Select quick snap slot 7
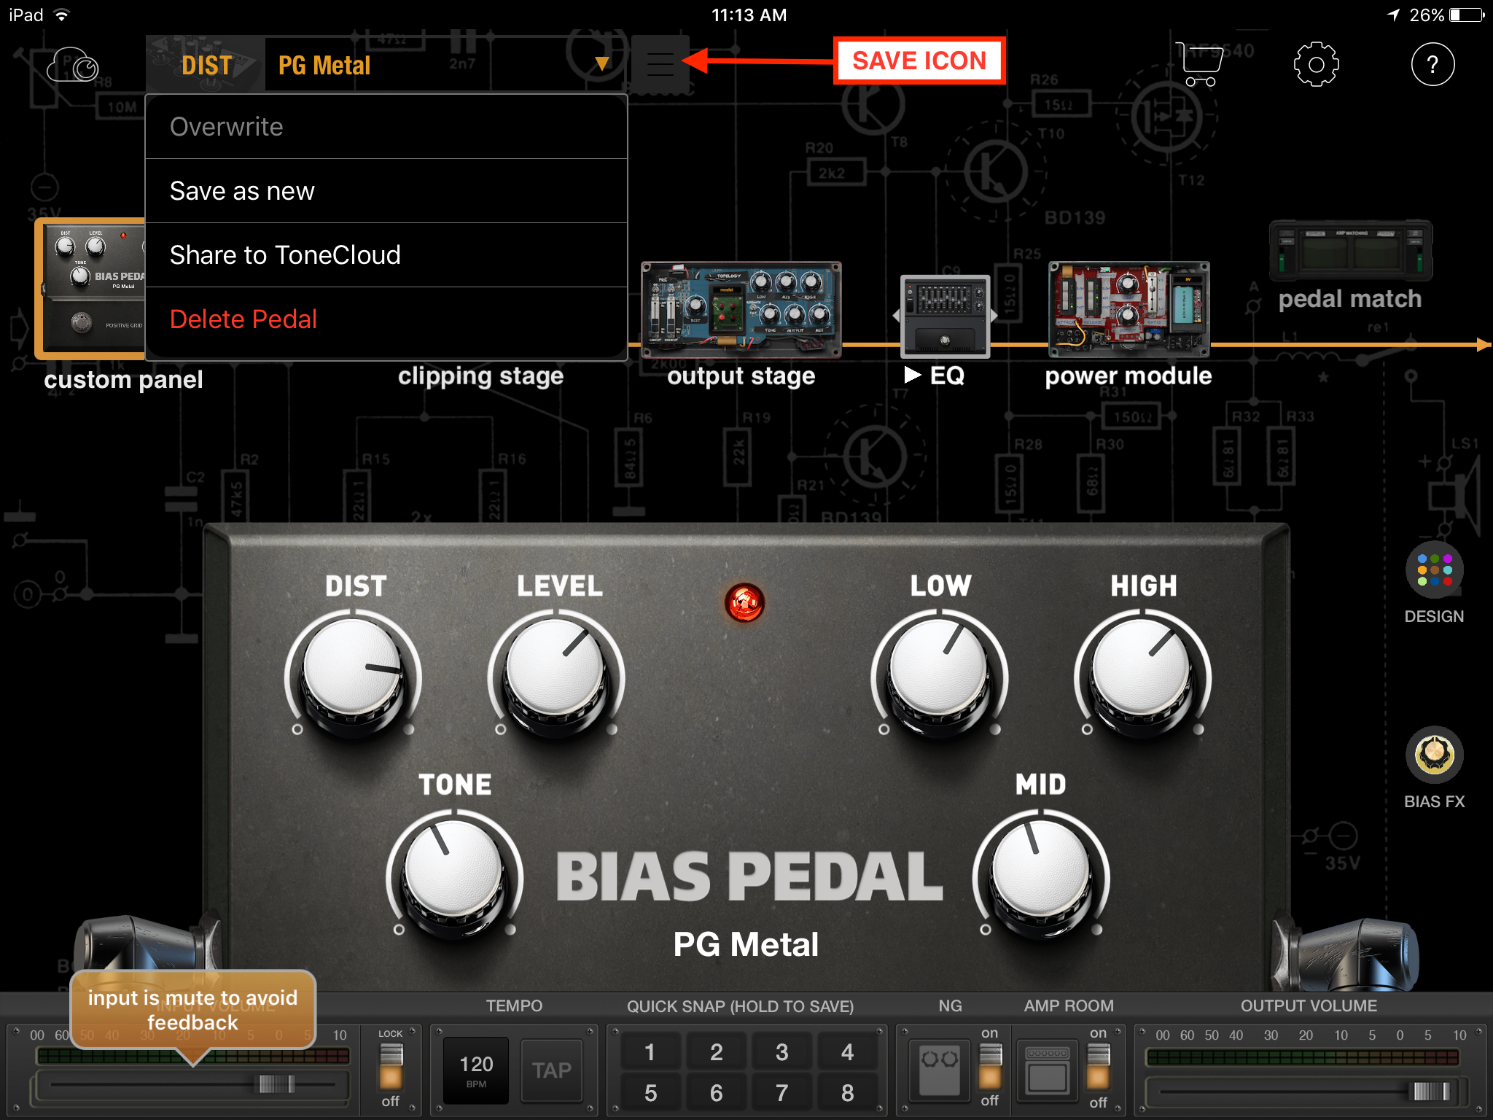1493x1120 pixels. pyautogui.click(x=782, y=1092)
